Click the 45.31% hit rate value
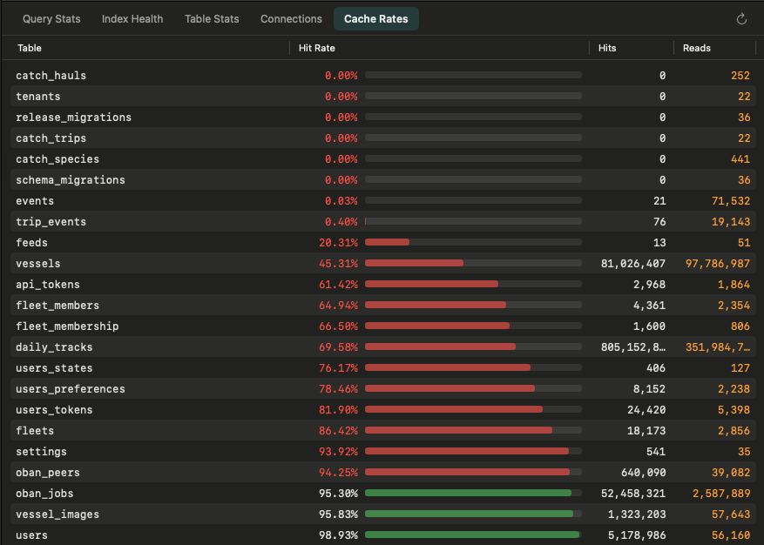 [338, 264]
